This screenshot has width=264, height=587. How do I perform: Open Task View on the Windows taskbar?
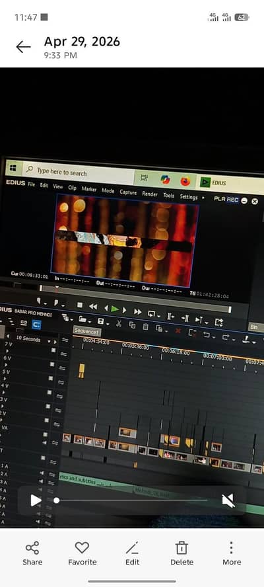point(144,178)
